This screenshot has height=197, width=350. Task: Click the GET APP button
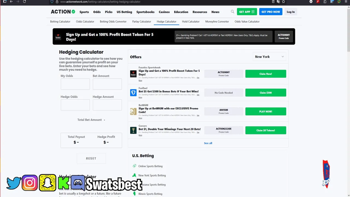[247, 12]
